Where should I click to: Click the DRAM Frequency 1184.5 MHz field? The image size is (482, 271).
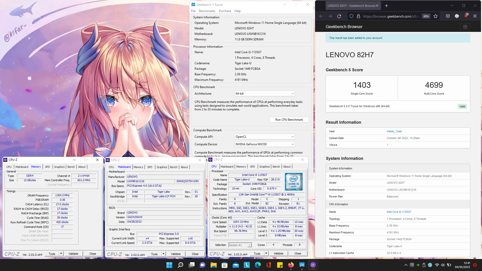pos(63,195)
